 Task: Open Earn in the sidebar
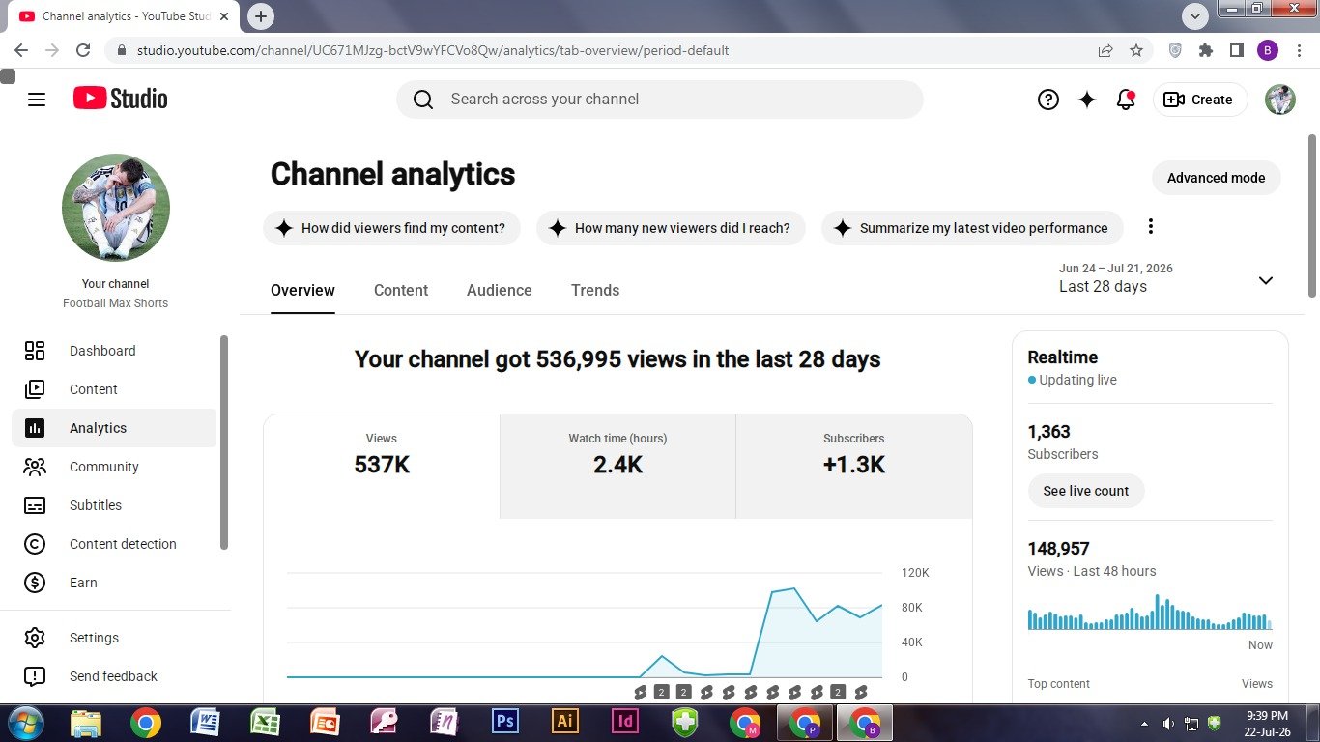pos(114,583)
